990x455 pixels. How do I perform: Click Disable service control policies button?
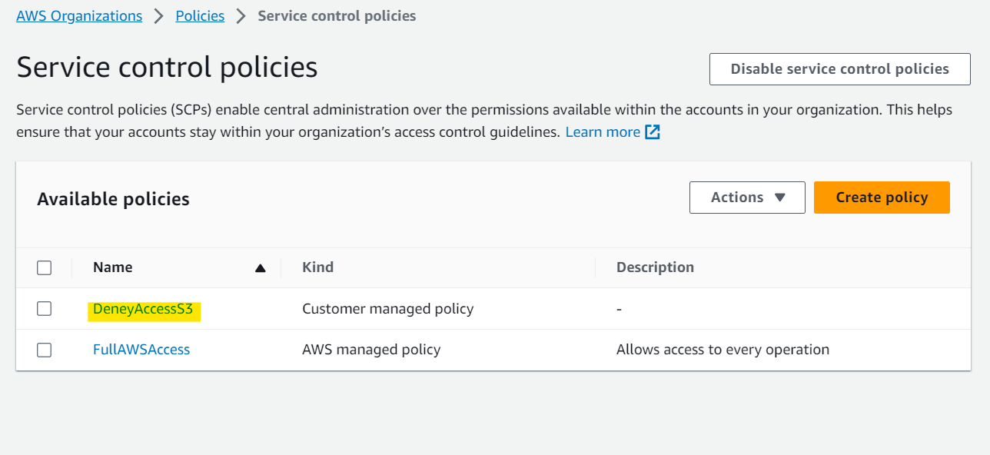tap(840, 69)
